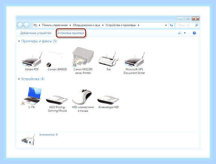The height and width of the screenshot is (164, 216).
Task: Go to Устройства и принтеры breadcrumb
Action: (x=121, y=25)
